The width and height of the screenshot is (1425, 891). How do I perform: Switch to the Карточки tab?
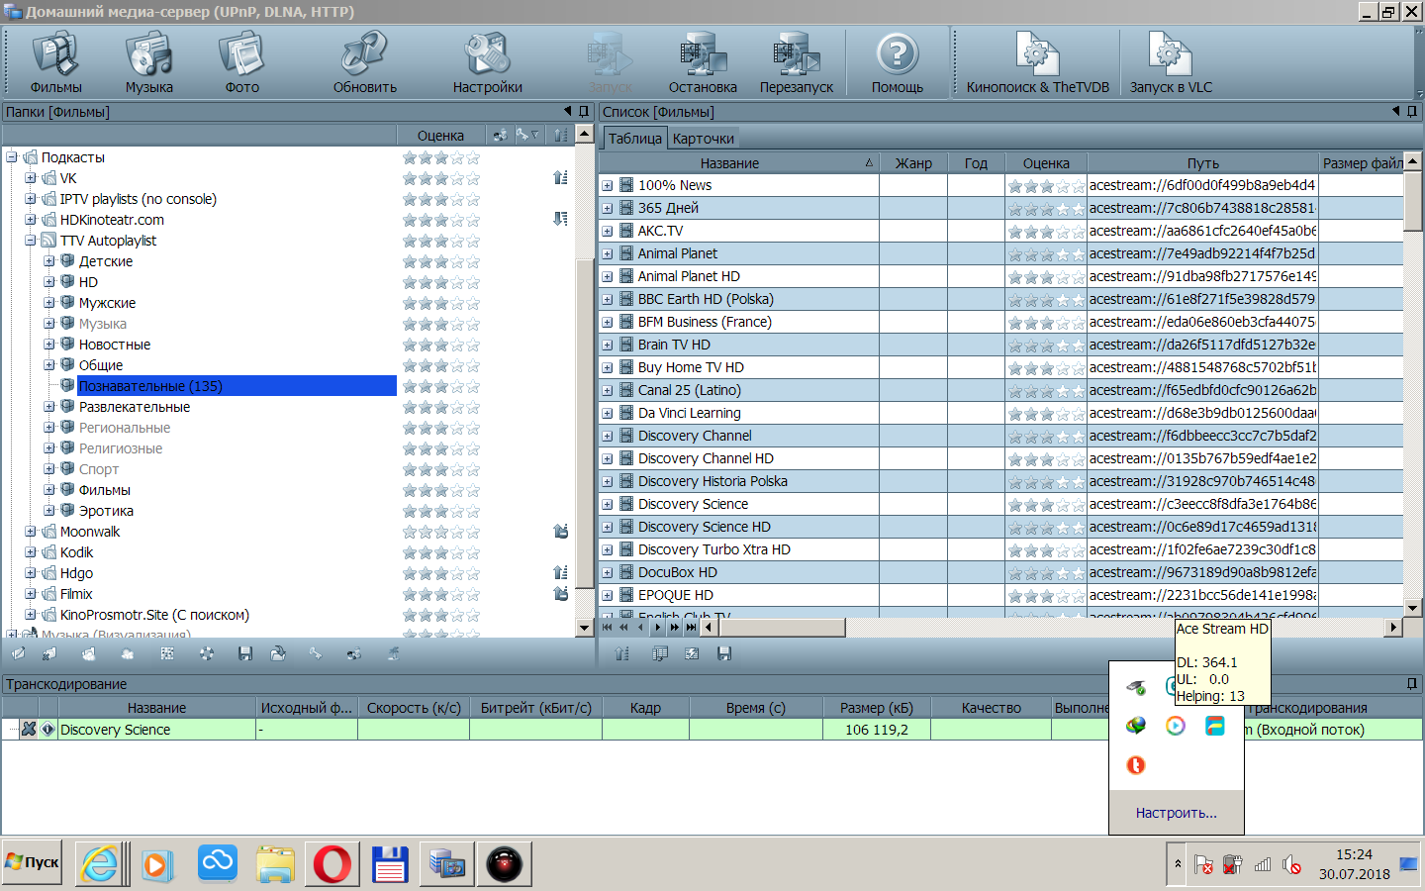704,139
